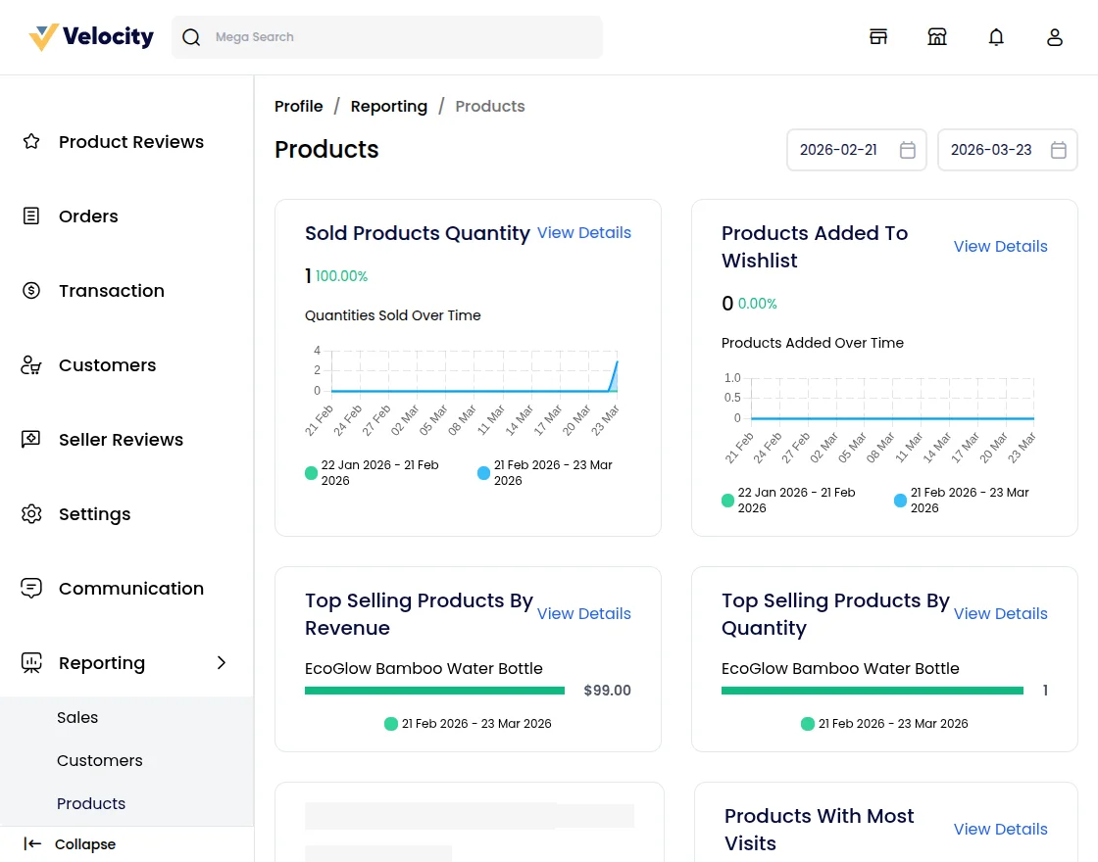Click the notification bell in the header
The image size is (1098, 862).
click(996, 36)
